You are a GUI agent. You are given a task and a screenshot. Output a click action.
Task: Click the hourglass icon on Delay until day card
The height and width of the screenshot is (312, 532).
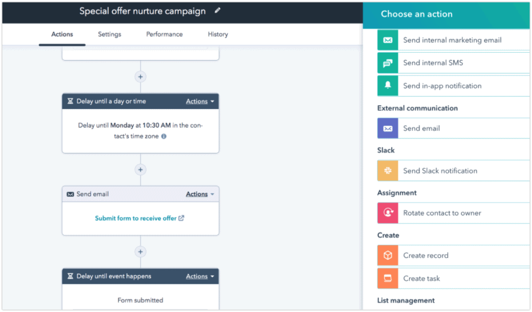(70, 101)
